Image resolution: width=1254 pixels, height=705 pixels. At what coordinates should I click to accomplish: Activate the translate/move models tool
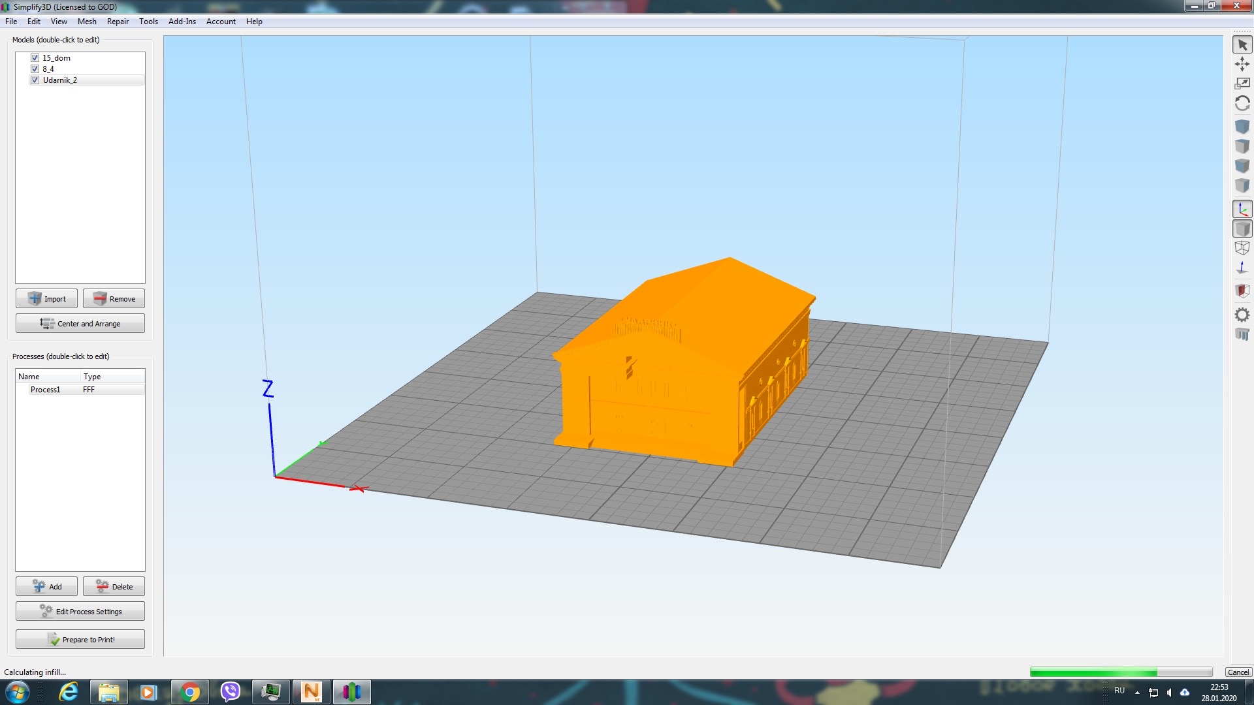coord(1242,64)
